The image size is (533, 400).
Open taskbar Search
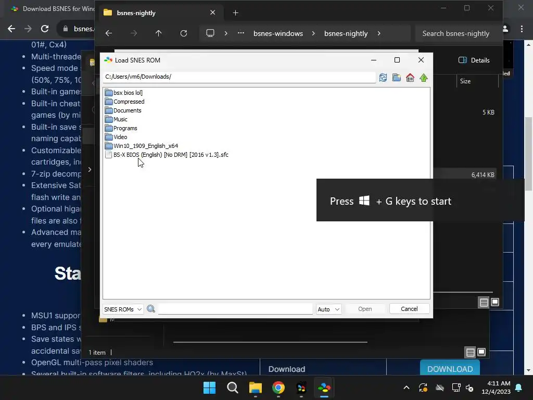click(x=233, y=387)
